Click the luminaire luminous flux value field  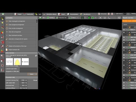(23, 80)
